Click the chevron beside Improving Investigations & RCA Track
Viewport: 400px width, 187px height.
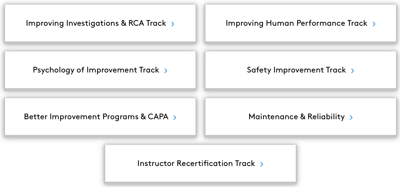173,24
